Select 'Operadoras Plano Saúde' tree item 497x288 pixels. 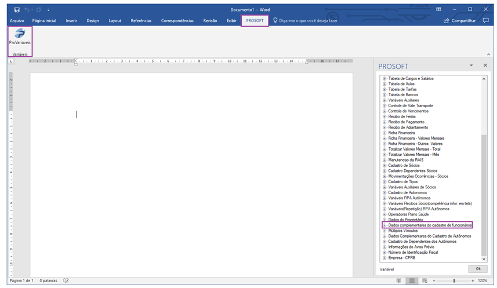(x=409, y=214)
